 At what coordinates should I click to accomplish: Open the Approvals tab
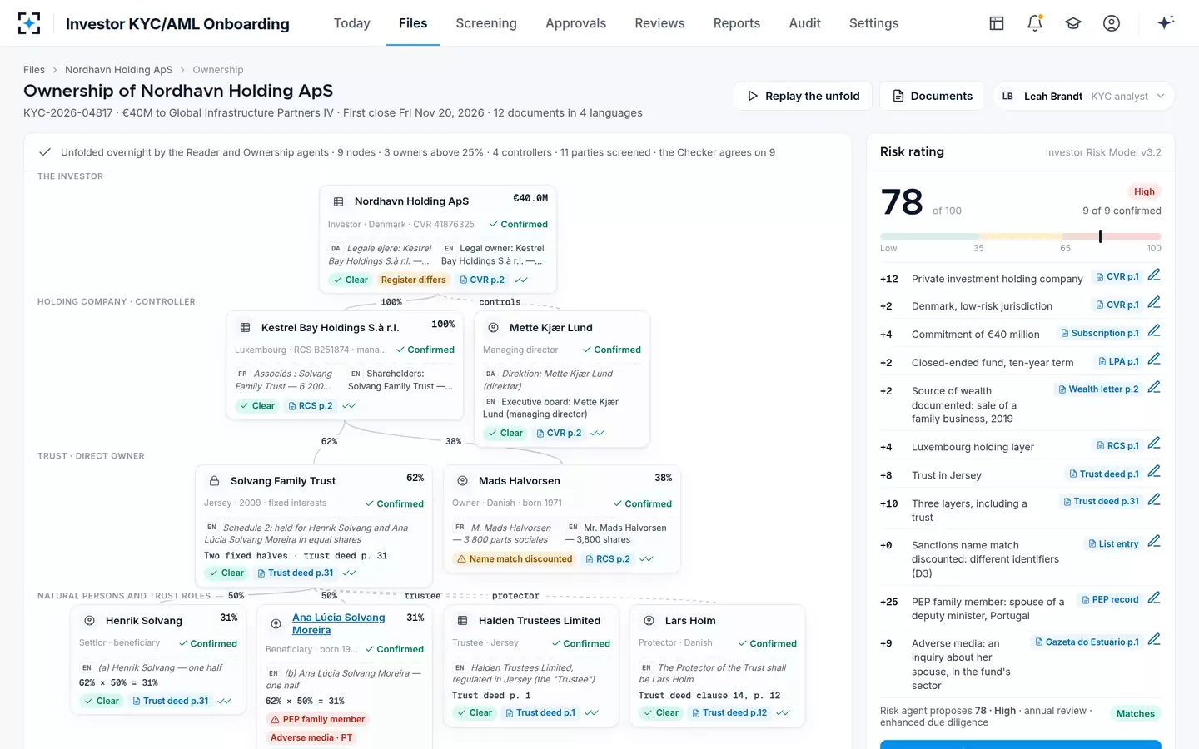pos(575,23)
